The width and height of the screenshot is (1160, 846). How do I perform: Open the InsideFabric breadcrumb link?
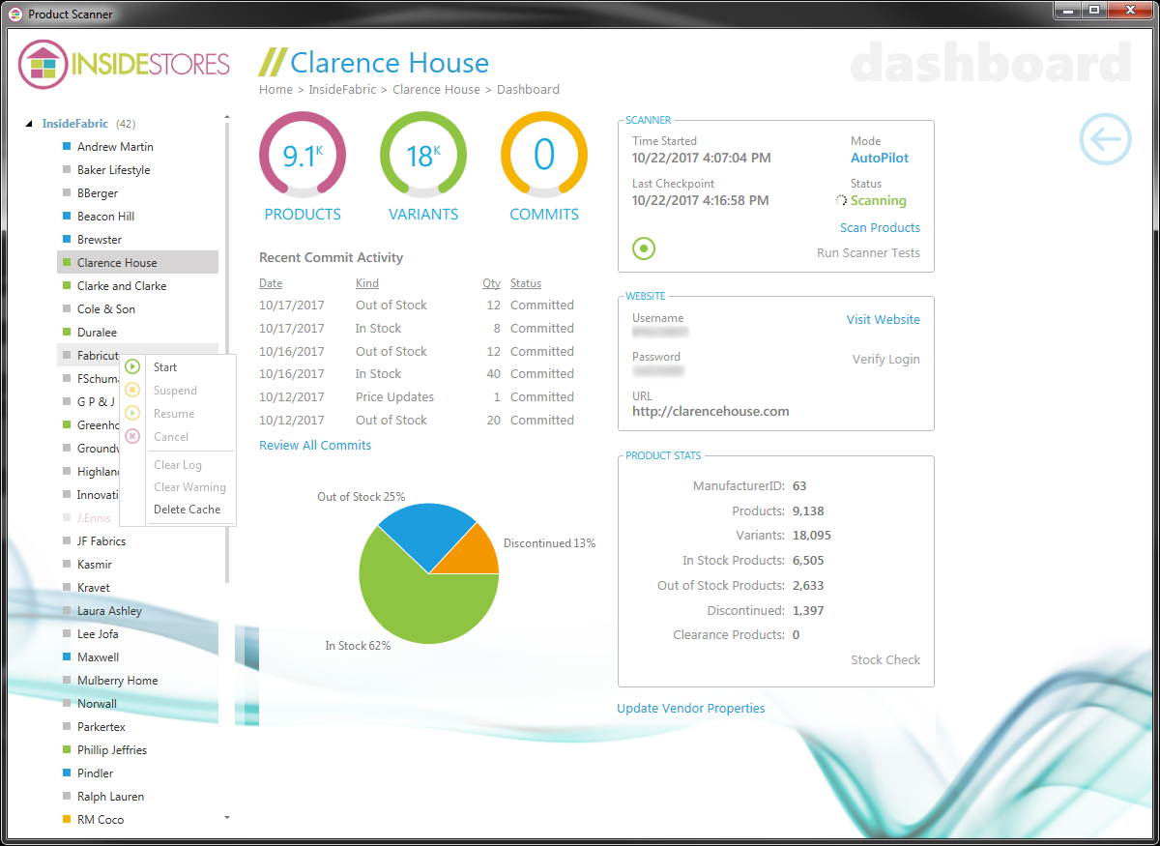343,90
